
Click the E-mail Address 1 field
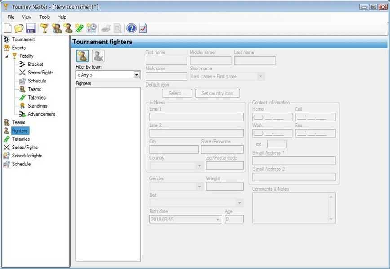(294, 161)
